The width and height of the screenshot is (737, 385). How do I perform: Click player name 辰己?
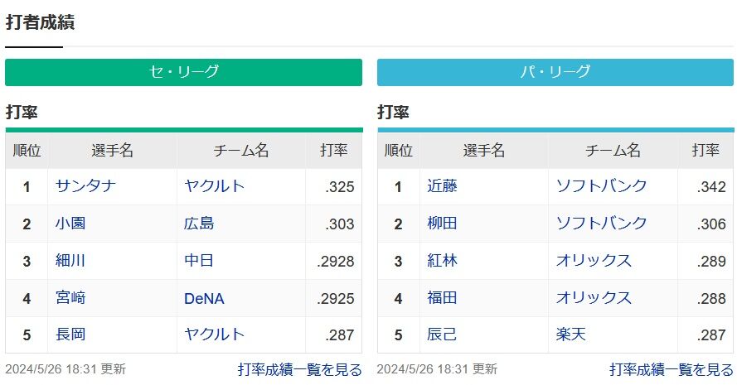pos(442,334)
